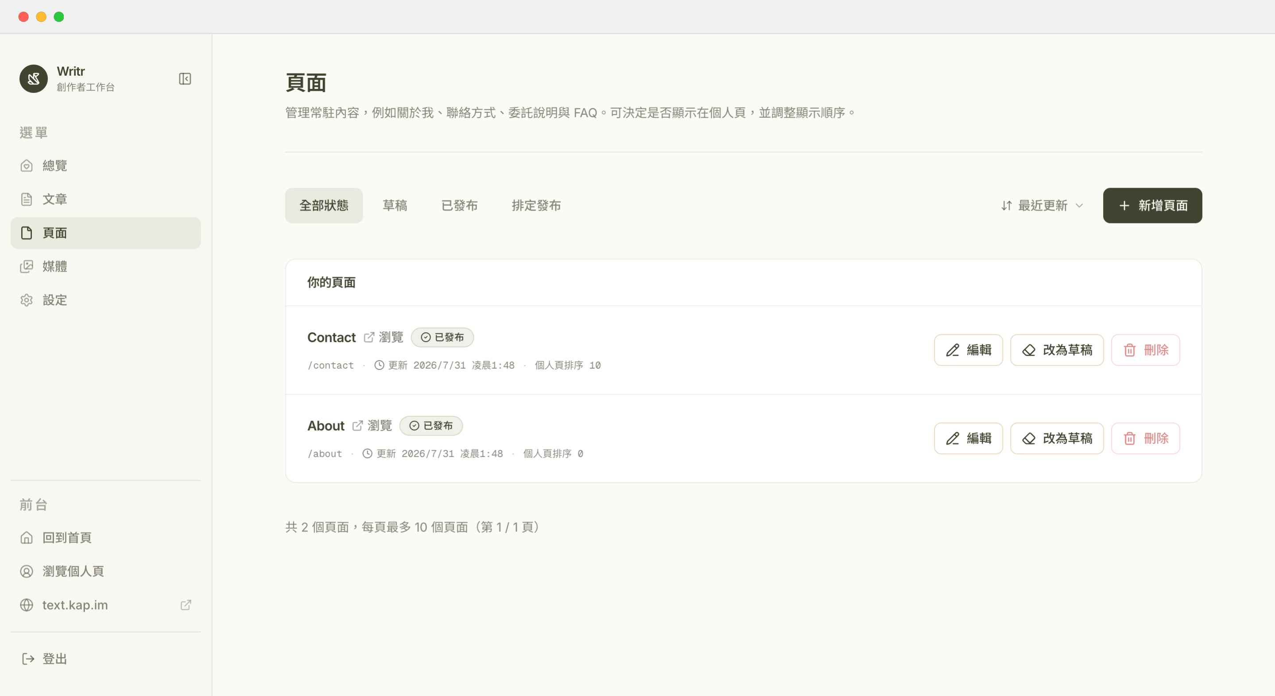
Task: Click the home icon beside 回到首頁
Action: pos(27,537)
